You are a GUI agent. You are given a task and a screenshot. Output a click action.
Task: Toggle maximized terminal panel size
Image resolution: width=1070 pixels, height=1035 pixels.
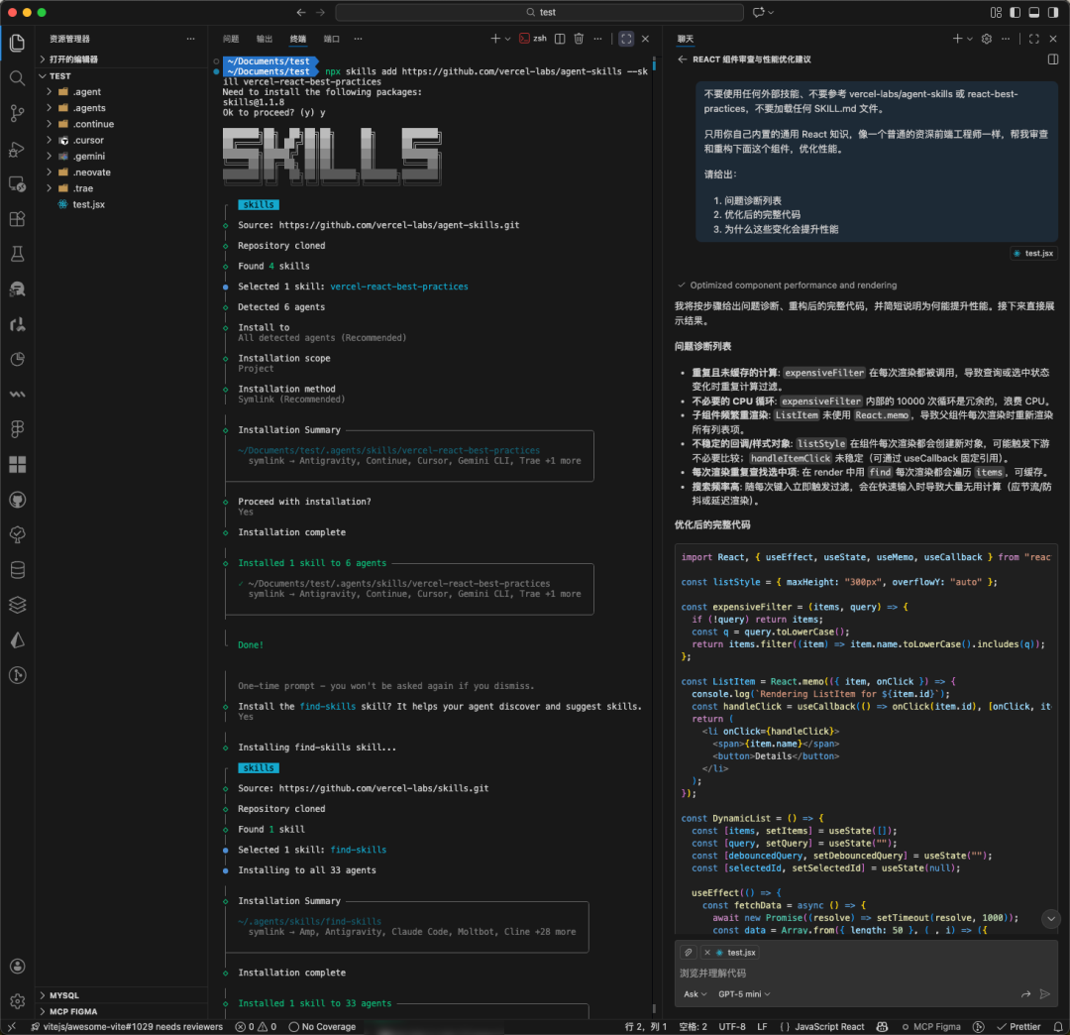click(x=625, y=39)
